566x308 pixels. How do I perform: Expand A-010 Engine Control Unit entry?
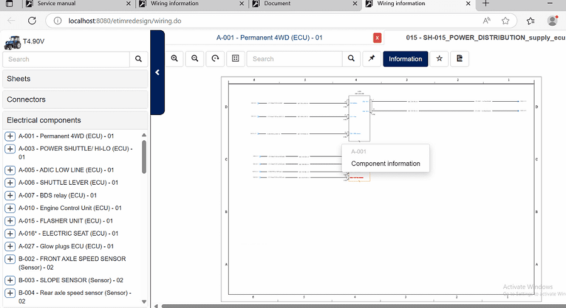click(x=10, y=208)
